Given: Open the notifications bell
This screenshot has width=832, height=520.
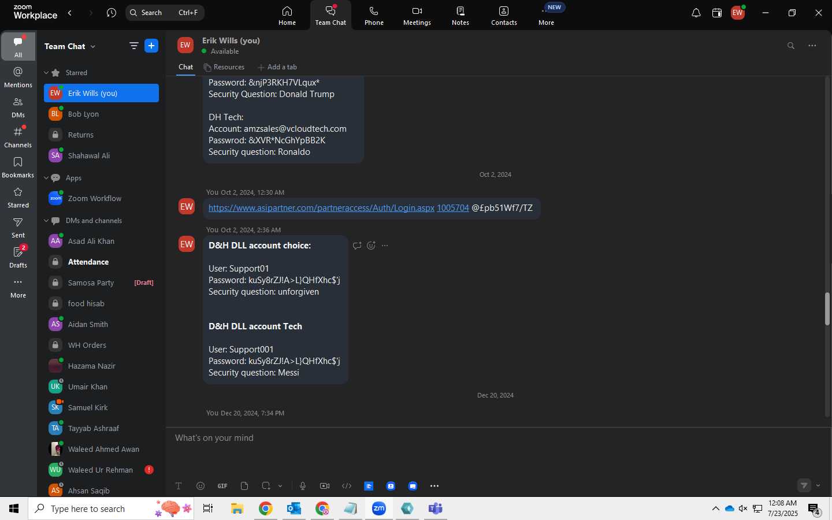Looking at the screenshot, I should coord(696,13).
